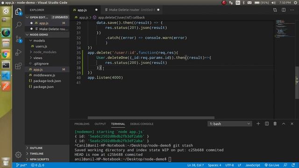The width and height of the screenshot is (299, 168).
Task: Split the editor right
Action: [284, 10]
